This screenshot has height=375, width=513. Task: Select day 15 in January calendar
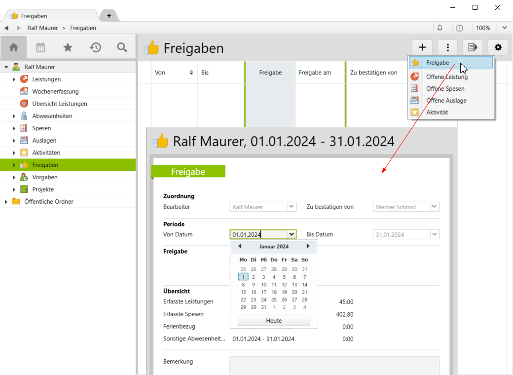click(243, 292)
